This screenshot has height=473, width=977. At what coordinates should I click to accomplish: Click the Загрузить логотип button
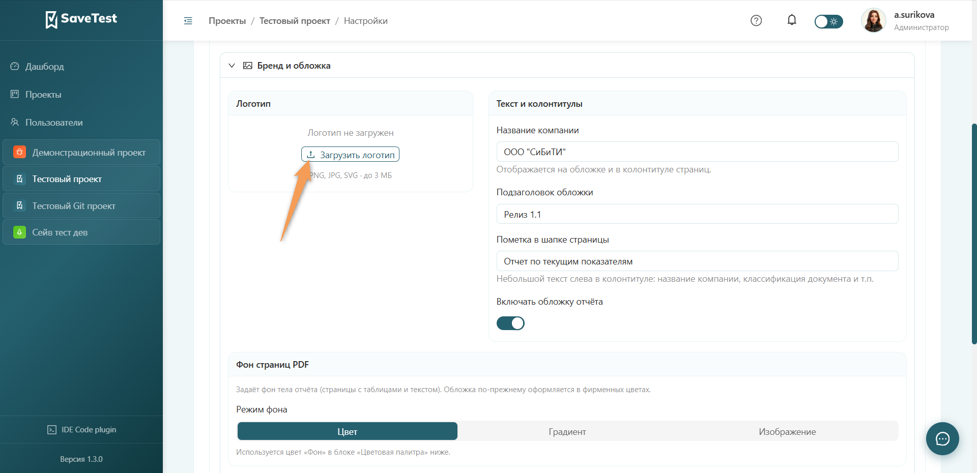pyautogui.click(x=350, y=155)
